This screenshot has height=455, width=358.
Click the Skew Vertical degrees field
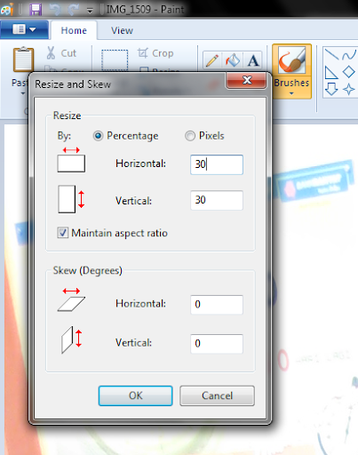coord(217,344)
